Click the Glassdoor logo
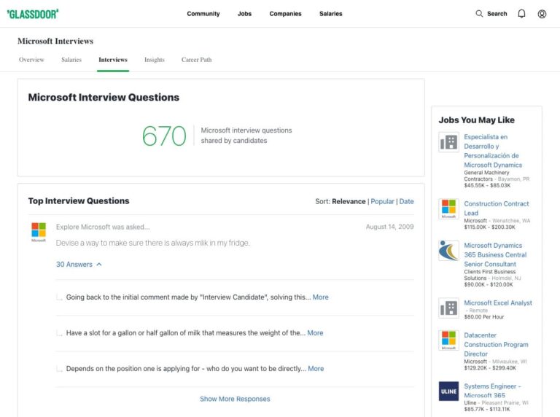The width and height of the screenshot is (560, 417). (33, 13)
